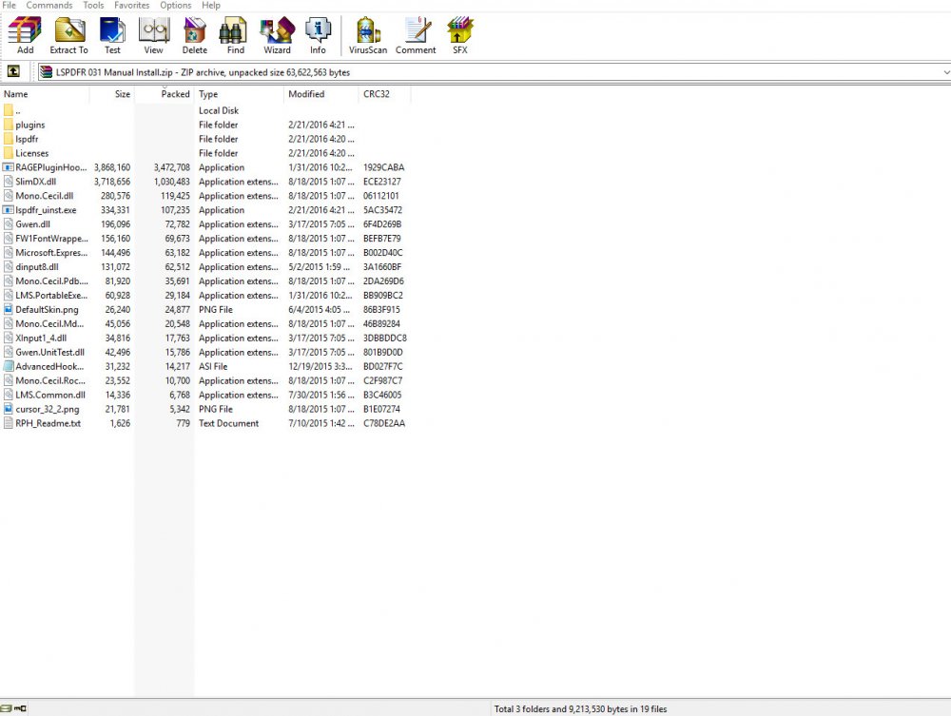Screen dimensions: 951x716
Task: Click the size value 3,718,656
Action: (112, 182)
